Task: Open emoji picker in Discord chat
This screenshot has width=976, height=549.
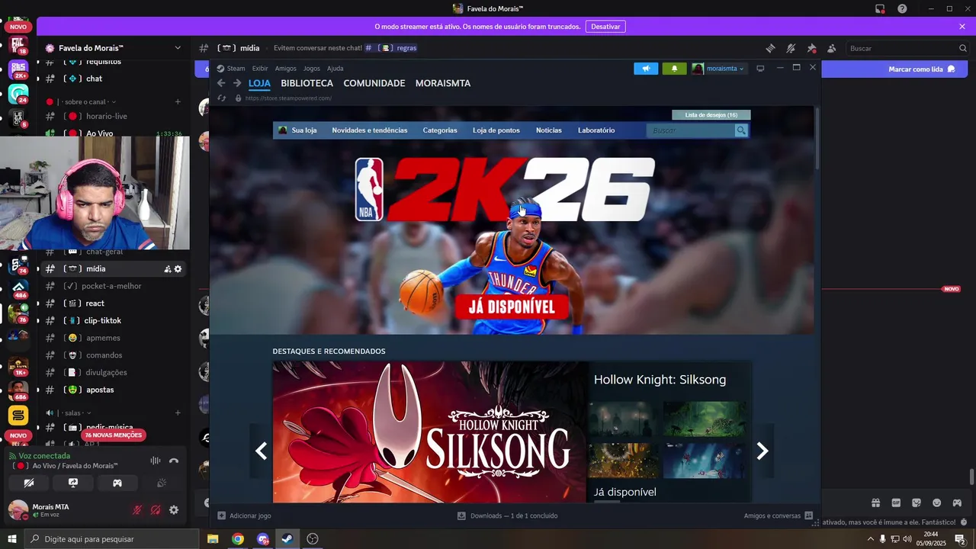Action: (937, 502)
